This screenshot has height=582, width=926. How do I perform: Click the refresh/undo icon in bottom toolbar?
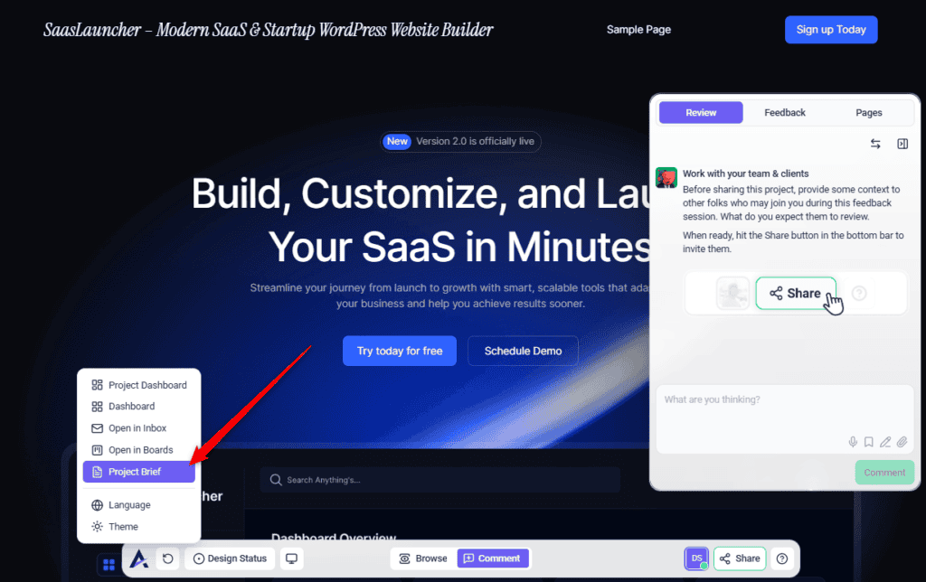tap(167, 559)
